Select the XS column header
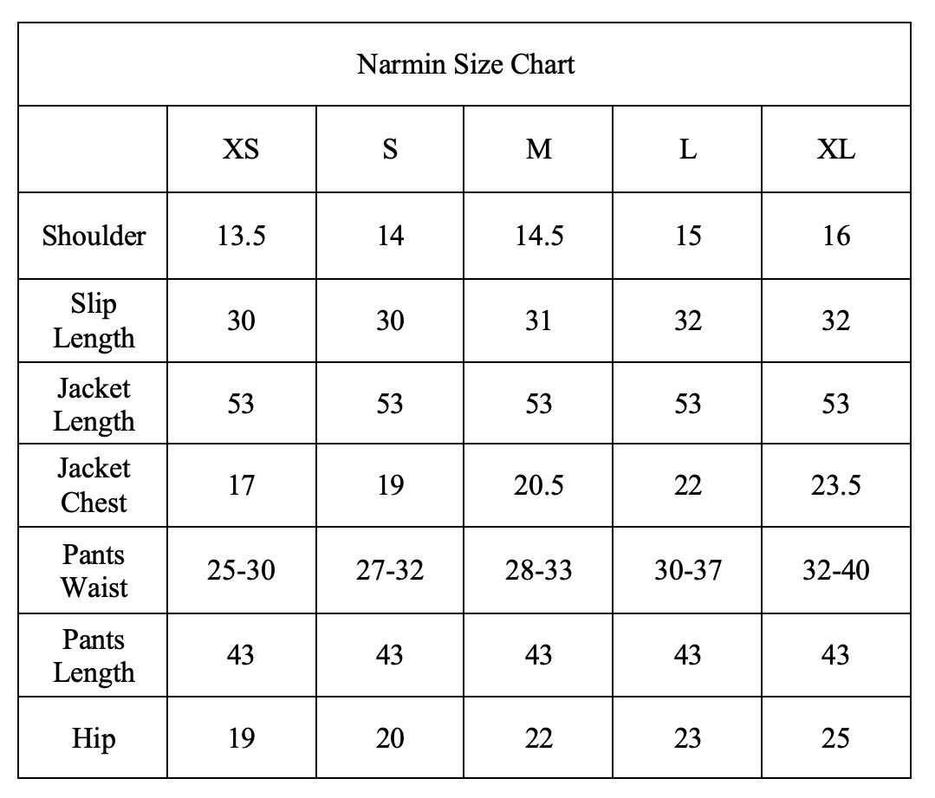 point(241,150)
